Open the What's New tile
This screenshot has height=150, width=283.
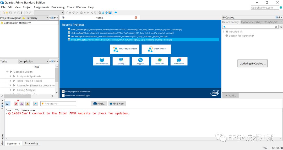160,61
